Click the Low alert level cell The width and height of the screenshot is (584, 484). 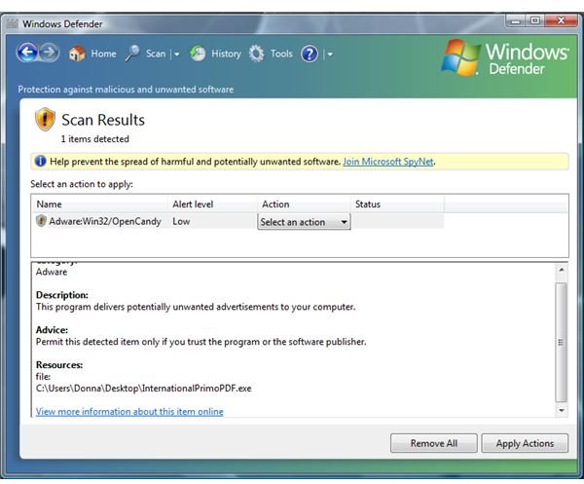coord(181,221)
